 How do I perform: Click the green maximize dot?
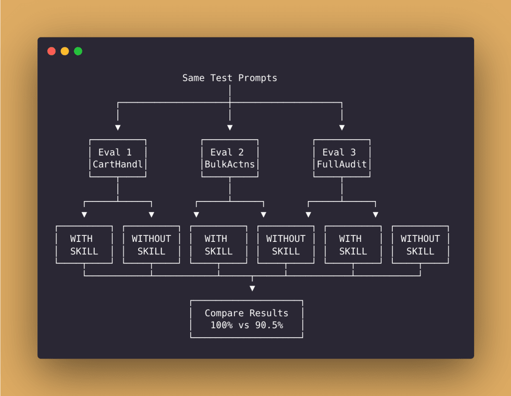coord(78,51)
